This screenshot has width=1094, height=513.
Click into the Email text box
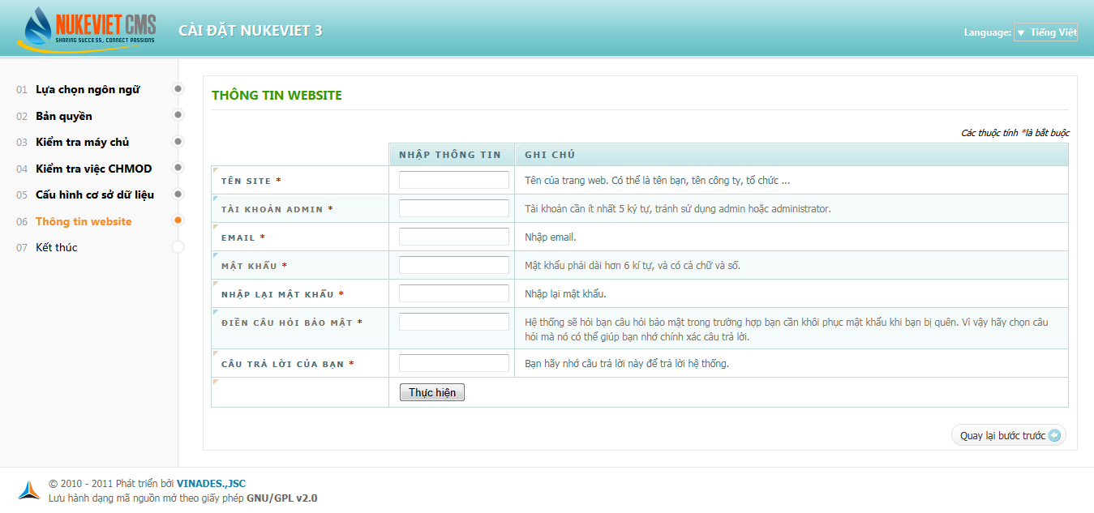coord(453,237)
